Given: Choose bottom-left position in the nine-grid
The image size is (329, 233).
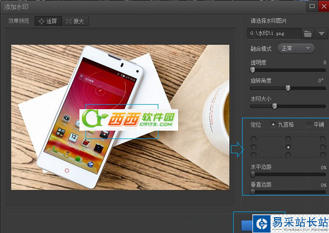Looking at the screenshot, I should 254,155.
